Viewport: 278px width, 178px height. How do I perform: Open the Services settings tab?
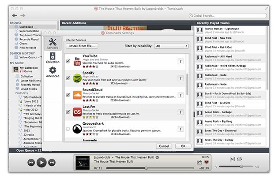53,44
